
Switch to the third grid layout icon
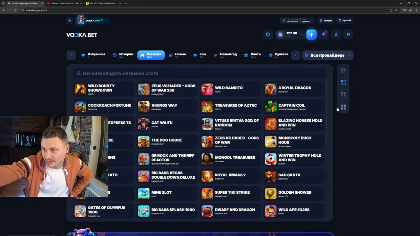pos(343,95)
